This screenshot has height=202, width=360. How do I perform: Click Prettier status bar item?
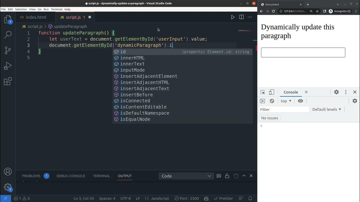click(223, 198)
